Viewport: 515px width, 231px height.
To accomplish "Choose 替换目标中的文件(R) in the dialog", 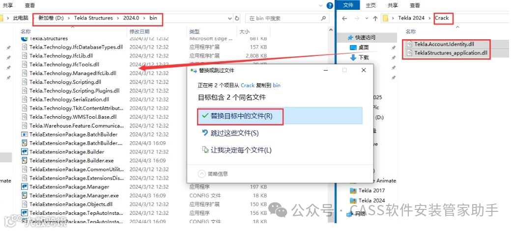I will [x=280, y=116].
